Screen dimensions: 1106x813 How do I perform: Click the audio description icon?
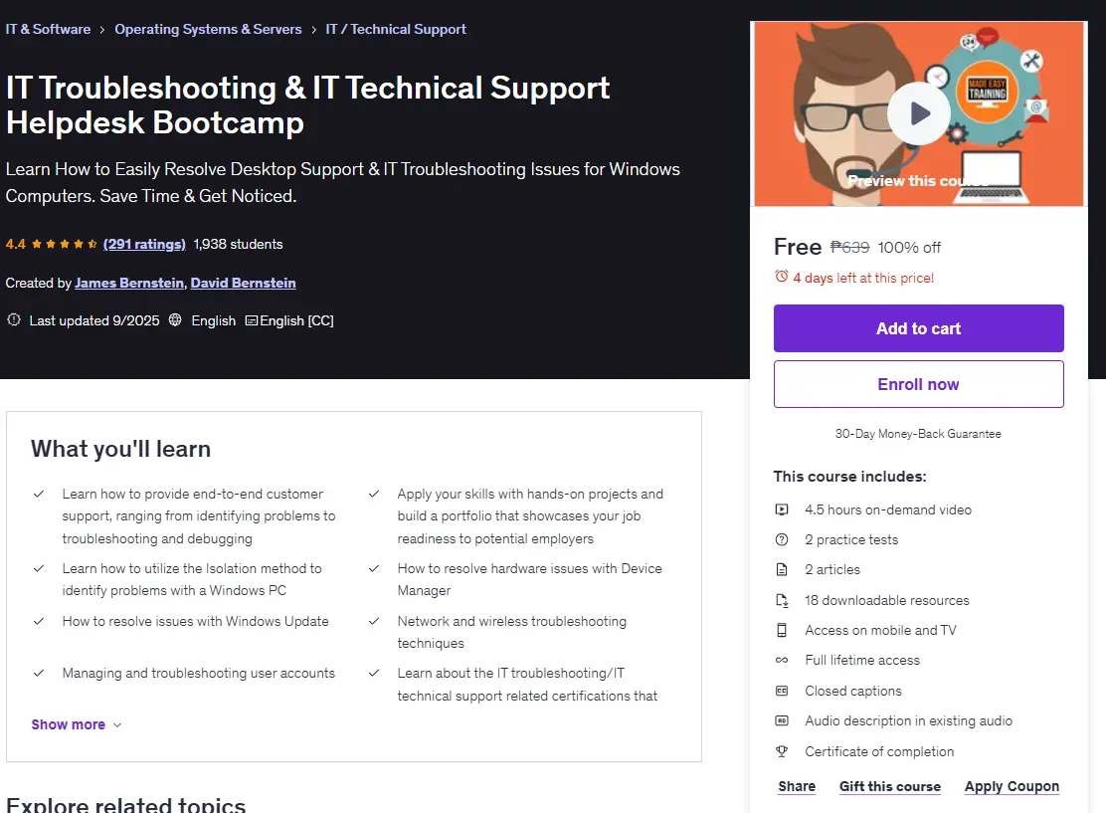782,720
